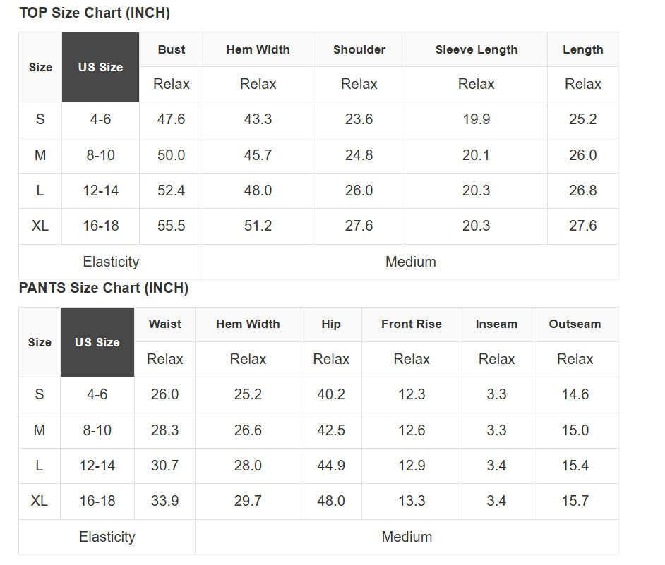Image resolution: width=665 pixels, height=565 pixels.
Task: Select the 14.6 outseam cell
Action: click(575, 394)
